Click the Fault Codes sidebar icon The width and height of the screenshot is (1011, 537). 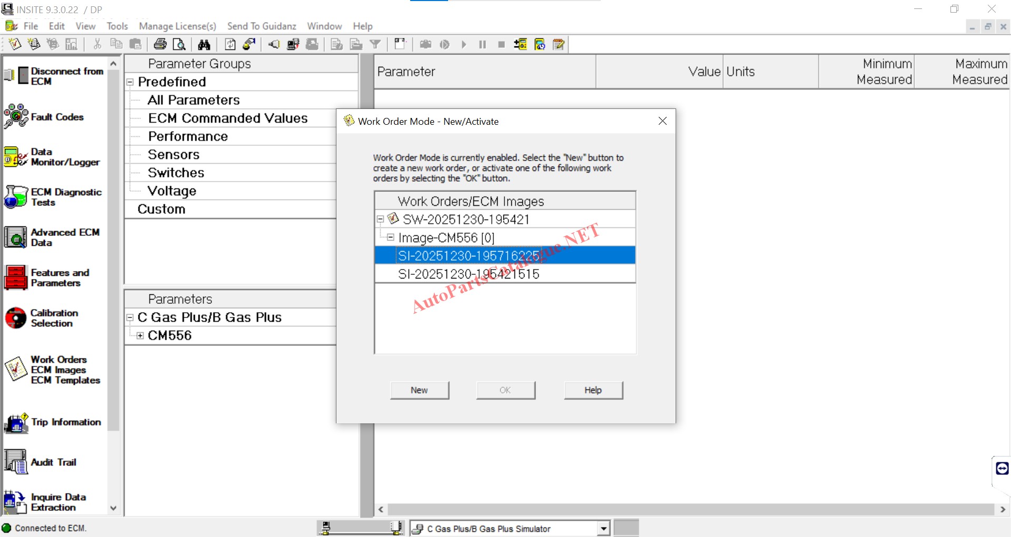pos(16,116)
